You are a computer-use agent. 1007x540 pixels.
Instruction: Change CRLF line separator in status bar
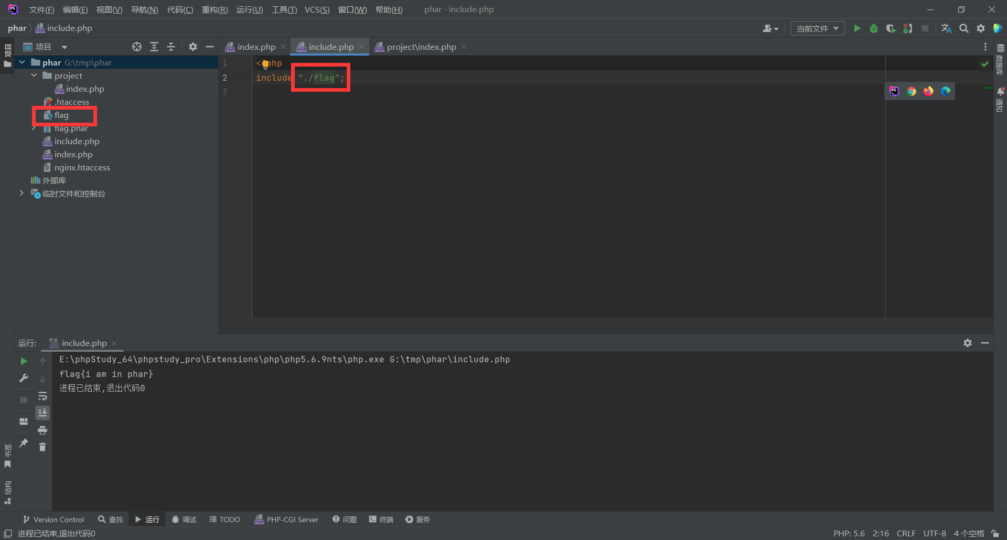pos(906,533)
